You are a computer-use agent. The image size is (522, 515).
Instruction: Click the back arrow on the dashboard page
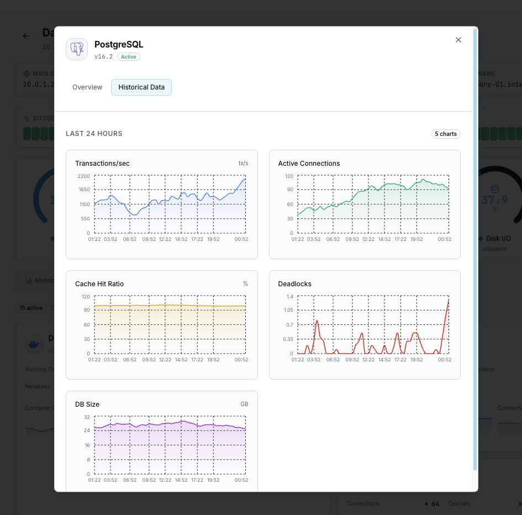coord(25,35)
